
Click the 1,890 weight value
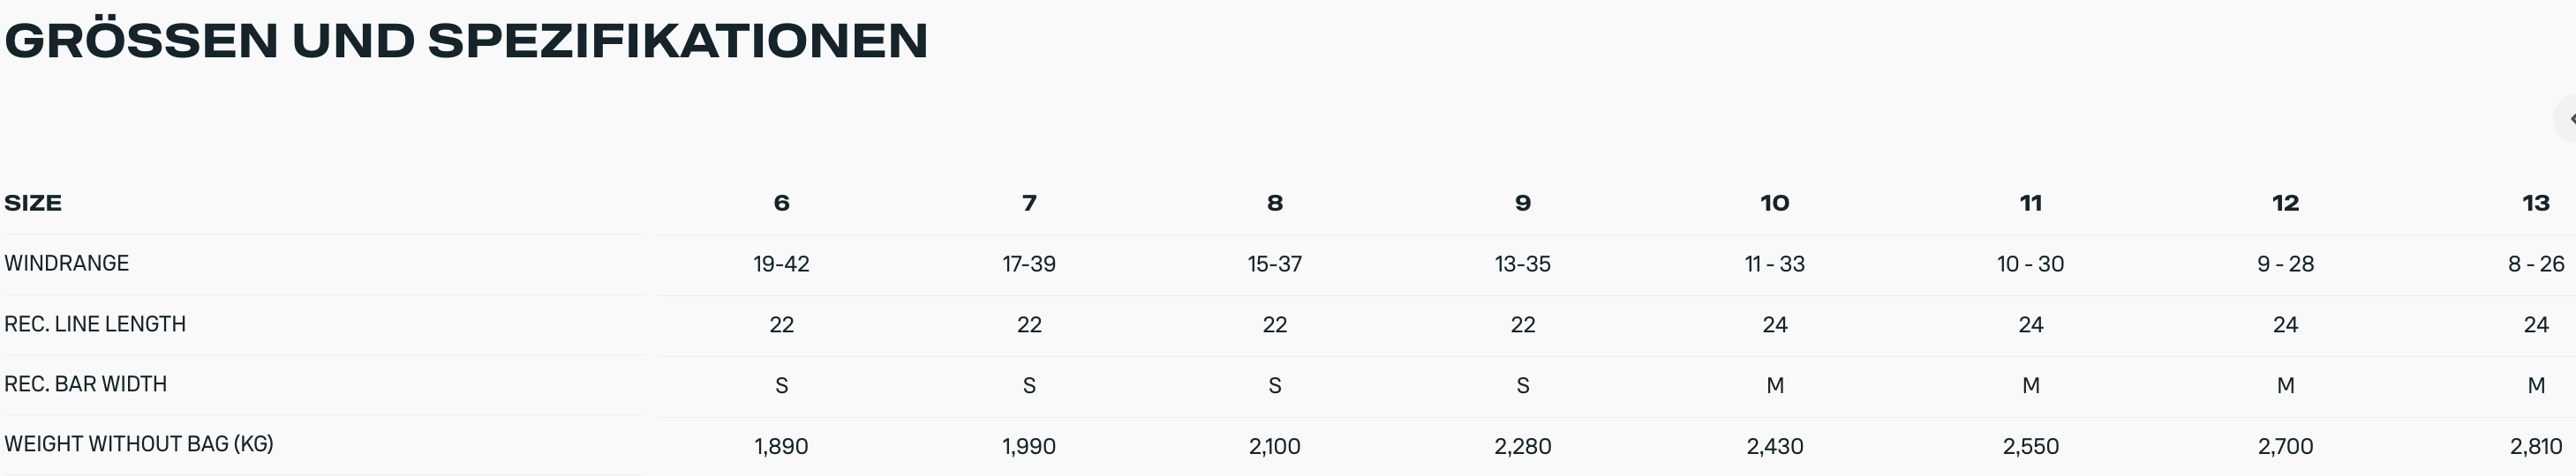[782, 446]
